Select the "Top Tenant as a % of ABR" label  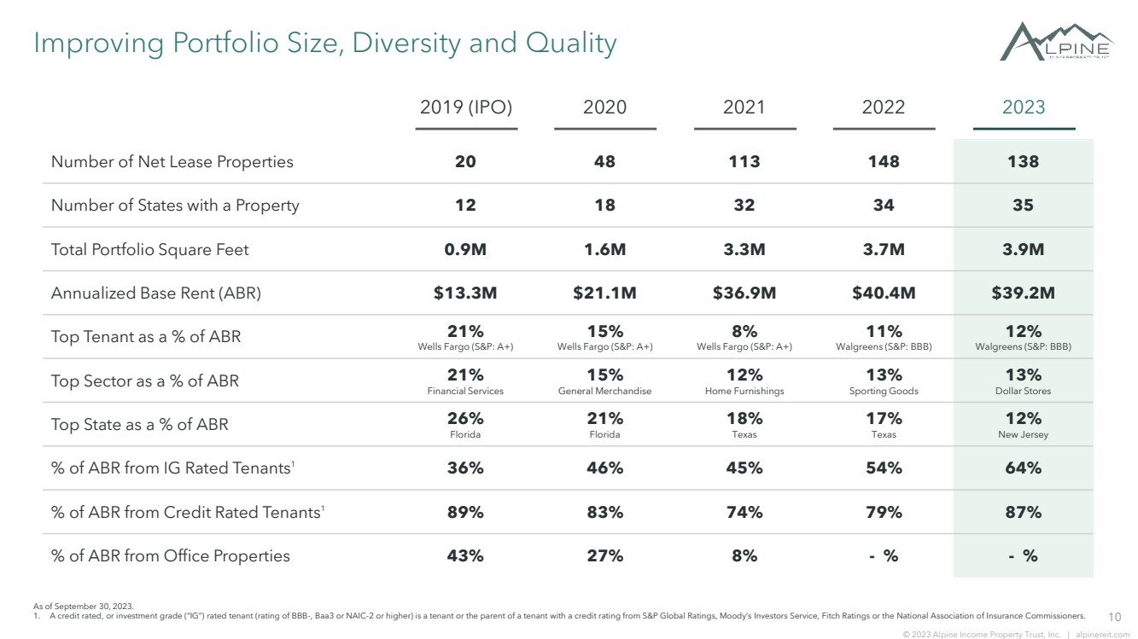[146, 336]
